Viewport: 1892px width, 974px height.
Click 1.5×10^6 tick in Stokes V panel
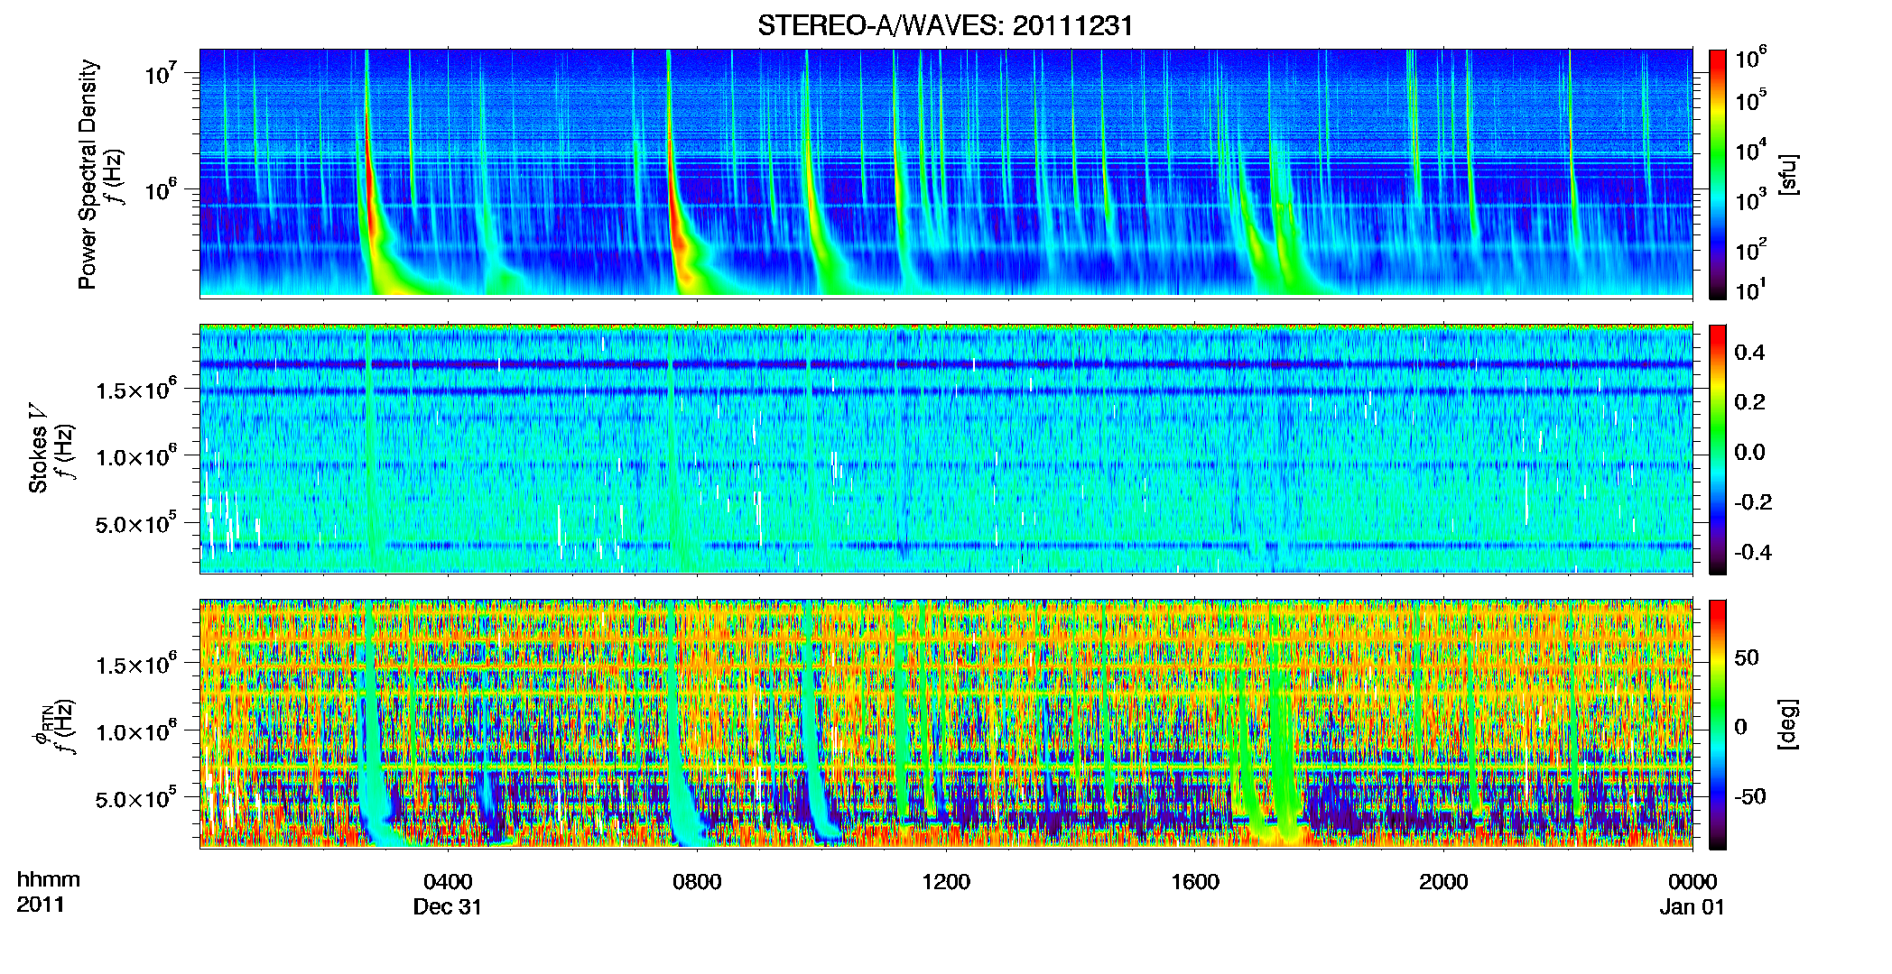[x=137, y=389]
